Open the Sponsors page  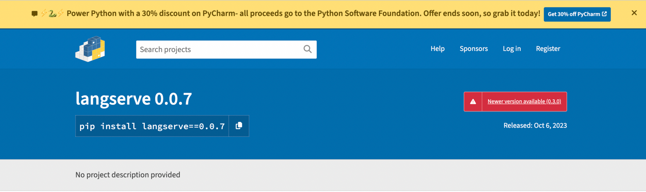[x=473, y=48]
